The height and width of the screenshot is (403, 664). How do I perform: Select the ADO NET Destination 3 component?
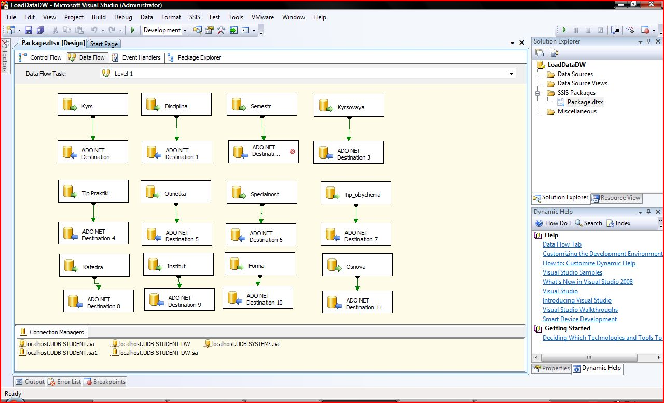pos(349,152)
